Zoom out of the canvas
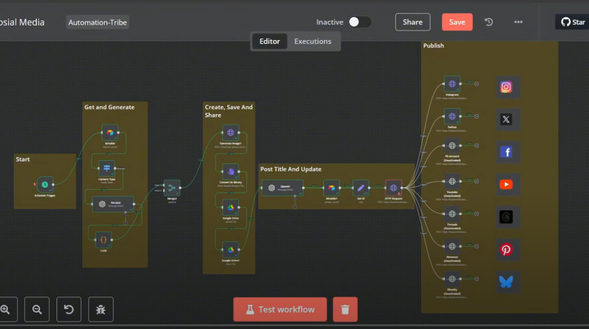 tap(37, 309)
